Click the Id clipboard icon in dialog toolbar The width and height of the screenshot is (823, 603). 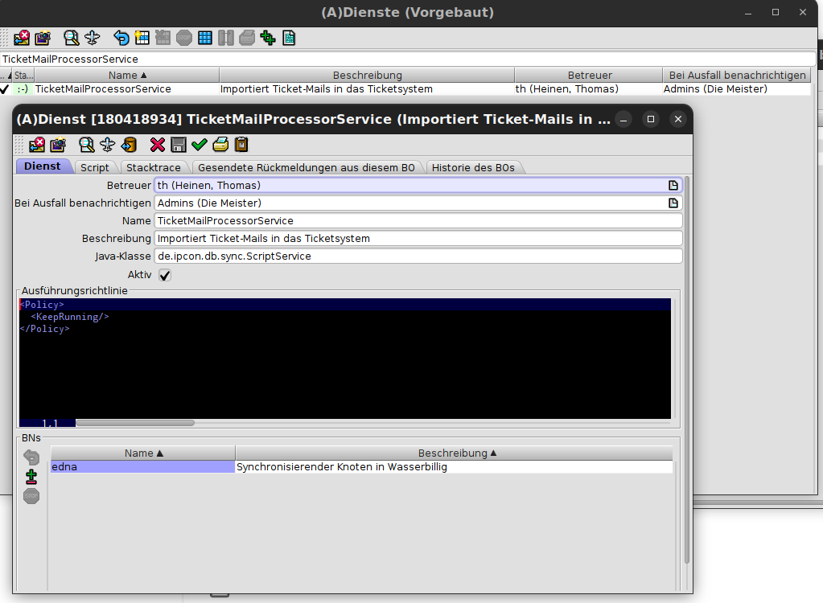click(x=241, y=145)
